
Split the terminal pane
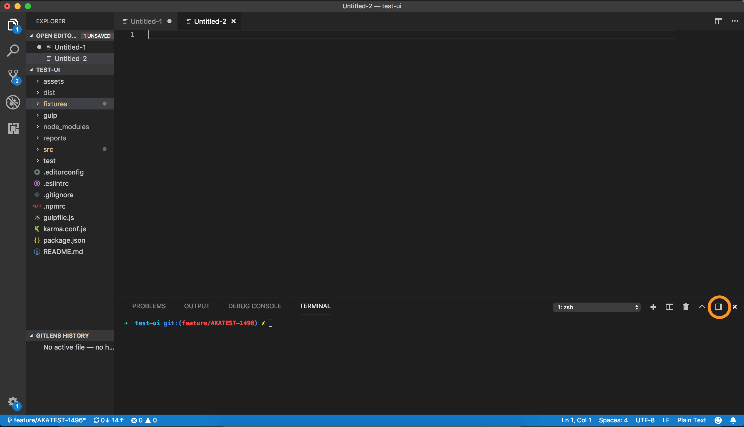[669, 307]
